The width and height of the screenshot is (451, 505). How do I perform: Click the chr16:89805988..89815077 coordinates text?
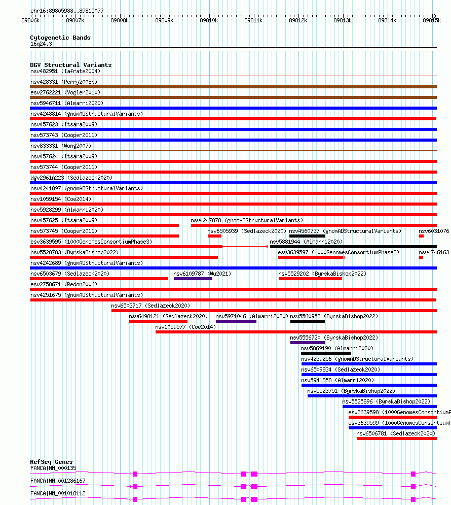click(x=67, y=10)
